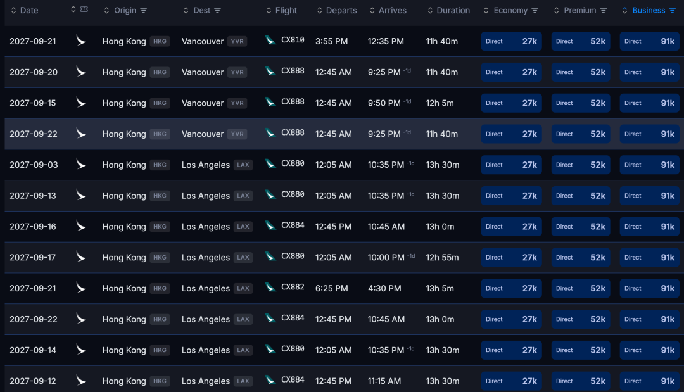Open the Origin column filter icon
The image size is (684, 392).
coord(144,11)
